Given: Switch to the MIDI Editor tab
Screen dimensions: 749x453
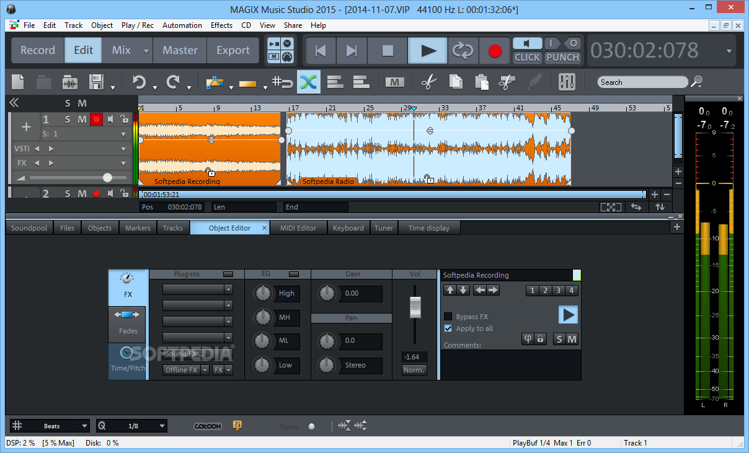Looking at the screenshot, I should (298, 228).
